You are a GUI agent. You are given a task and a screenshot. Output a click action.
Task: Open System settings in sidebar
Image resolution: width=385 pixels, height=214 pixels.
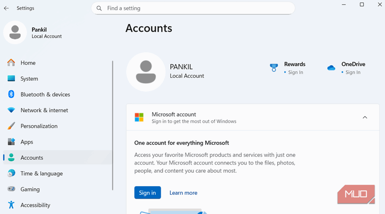tap(29, 79)
